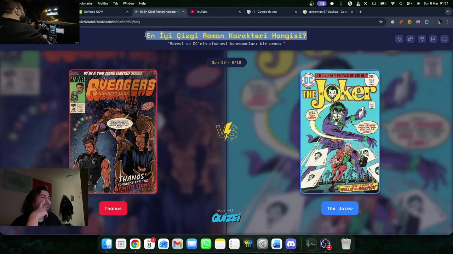The image size is (453, 254).
Task: Open Microsoft Word from the dock
Action: coord(277,244)
